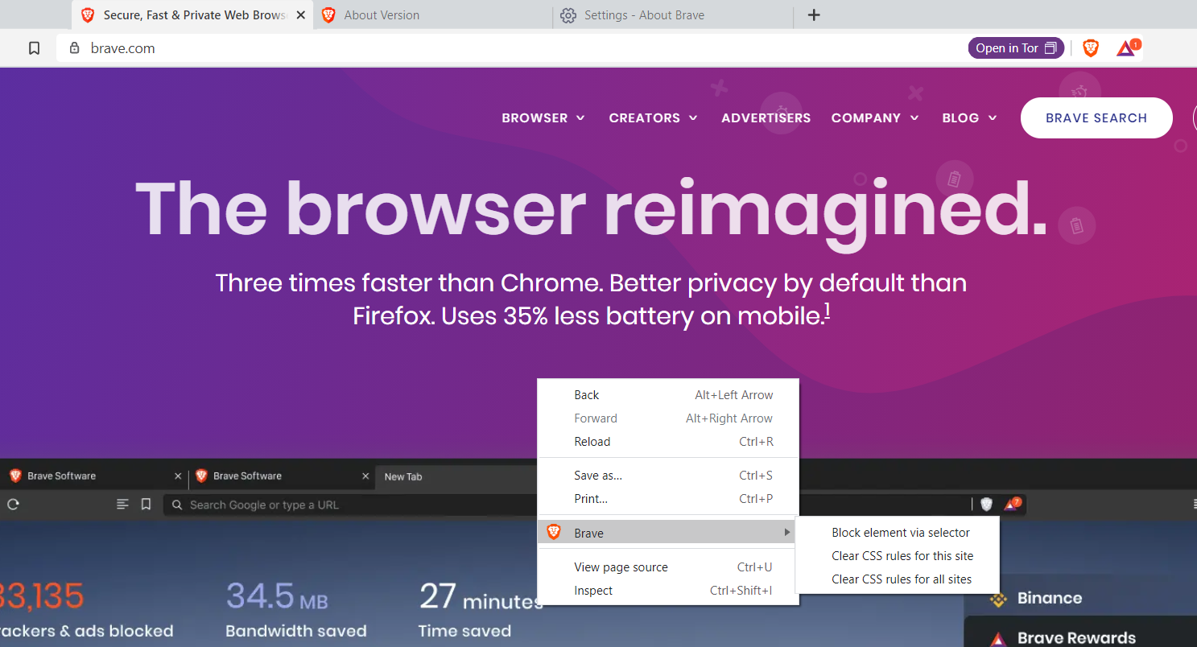Open the ADVERTISERS nav link

[x=766, y=117]
